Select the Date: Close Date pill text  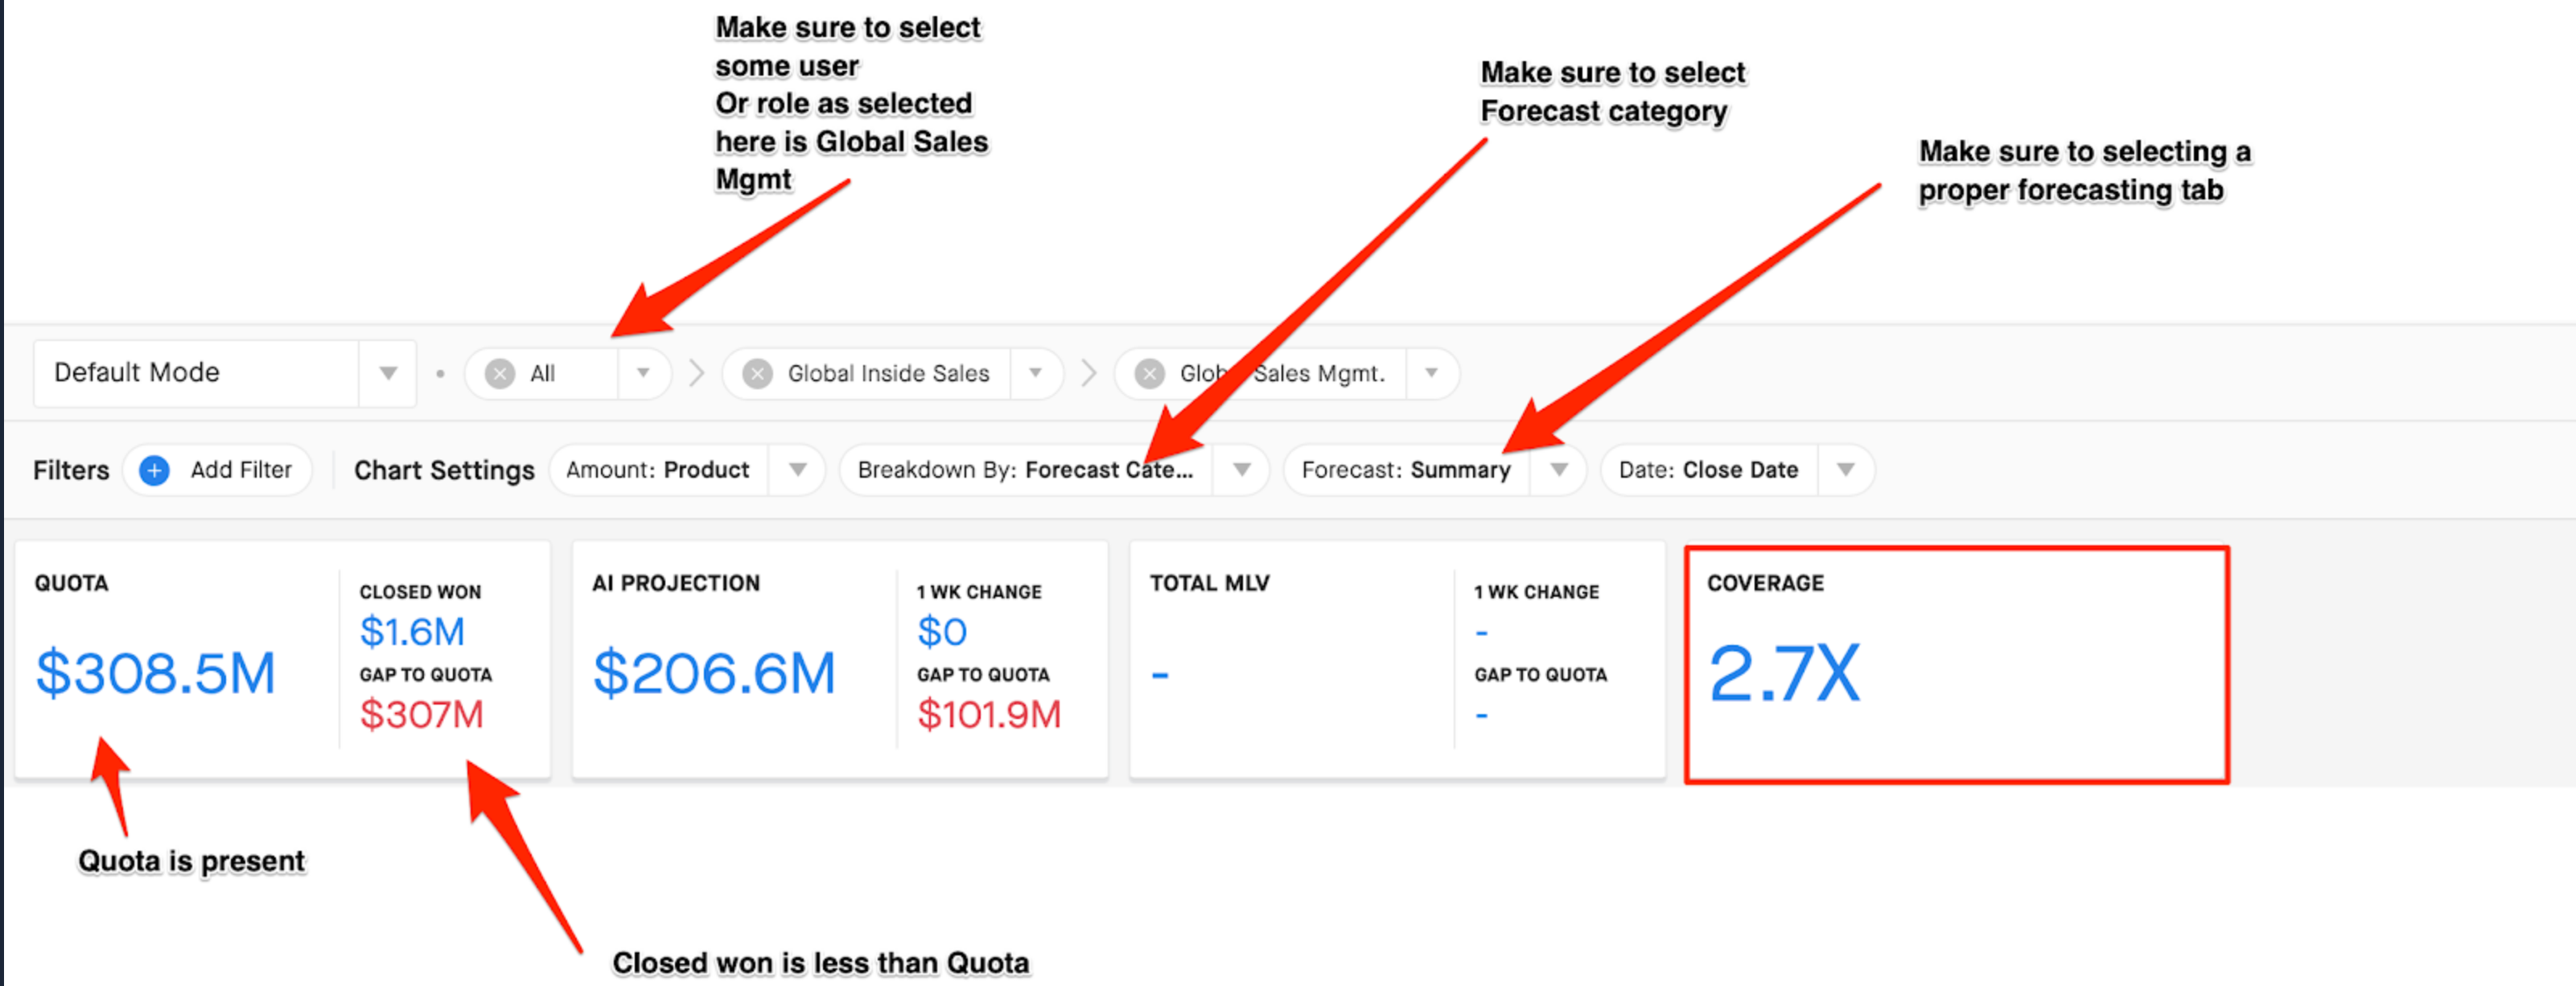[1708, 470]
